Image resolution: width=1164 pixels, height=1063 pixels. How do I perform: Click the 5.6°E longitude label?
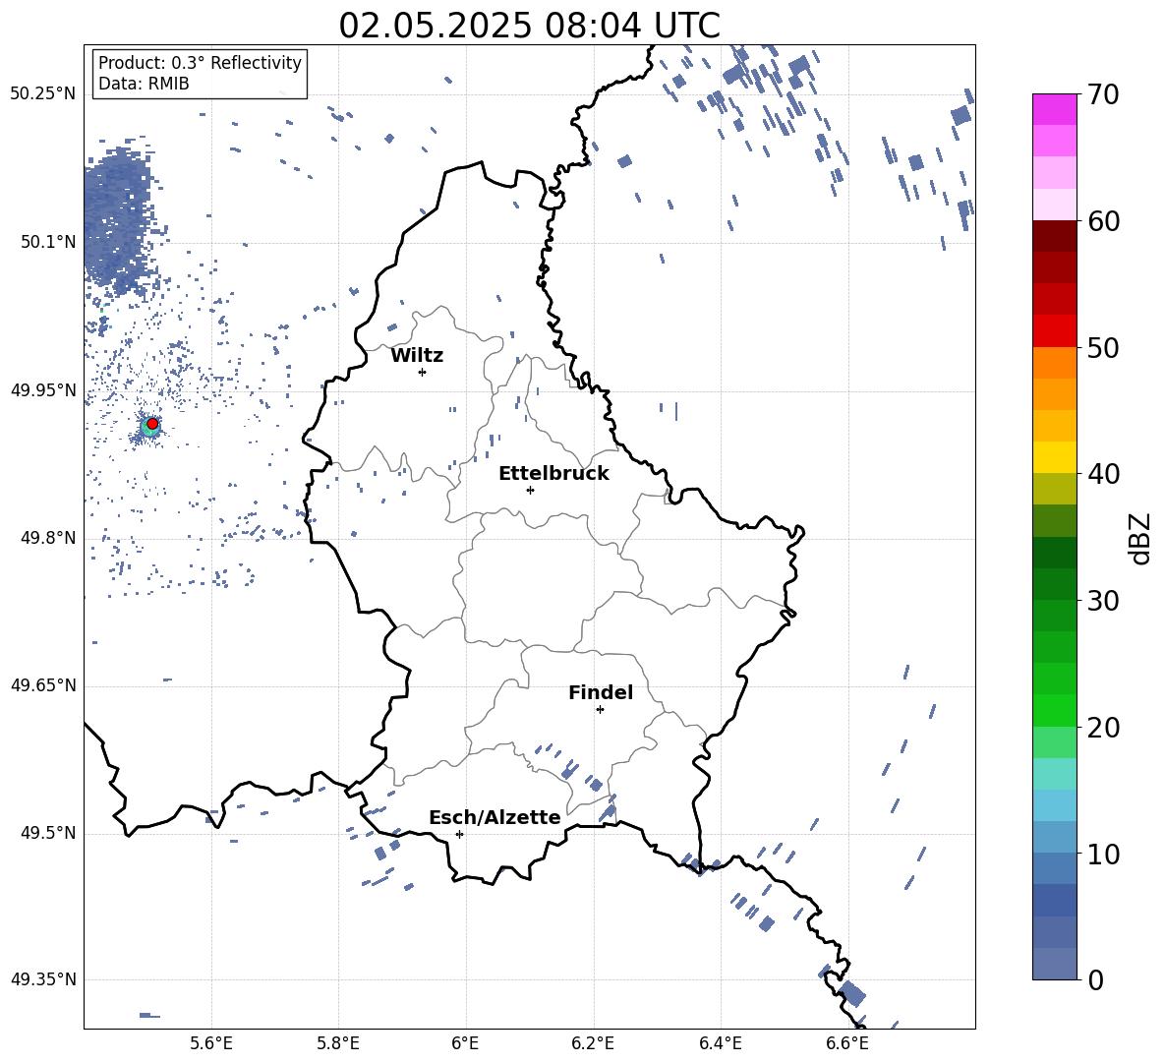(211, 1043)
